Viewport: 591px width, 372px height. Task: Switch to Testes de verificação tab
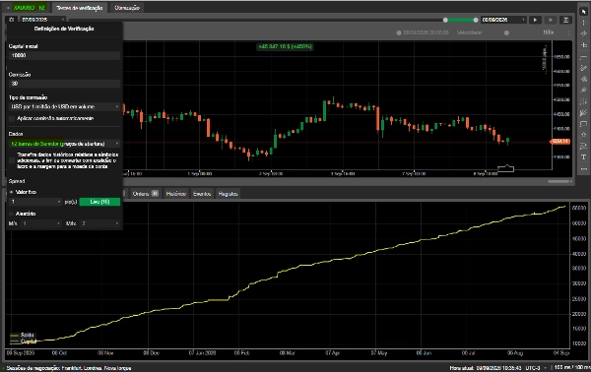pos(79,8)
